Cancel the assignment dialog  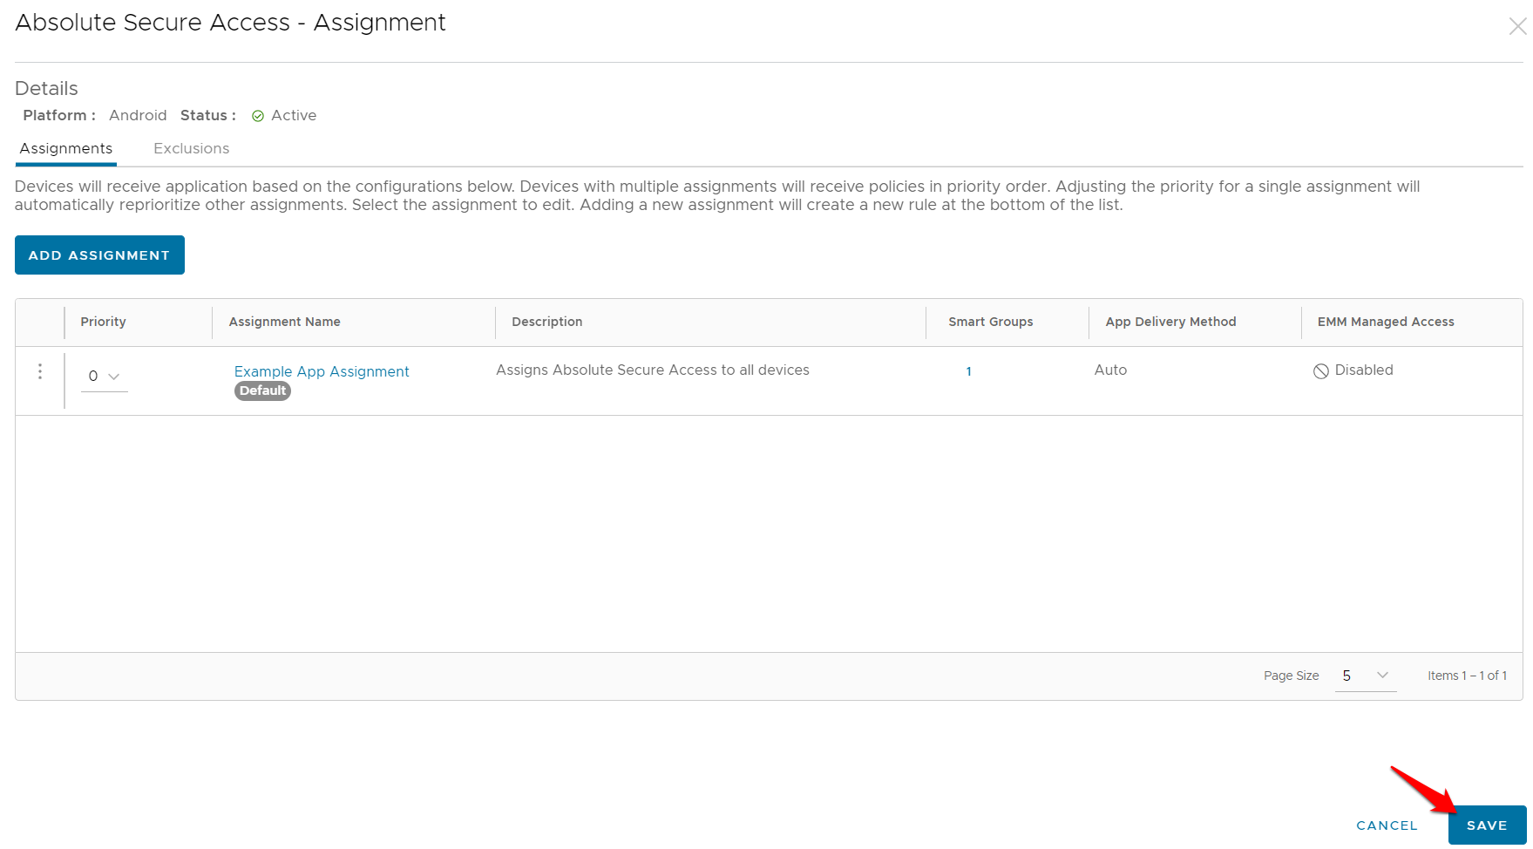pos(1387,825)
